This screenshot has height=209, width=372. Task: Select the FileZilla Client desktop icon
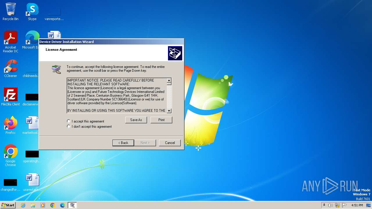(10, 97)
